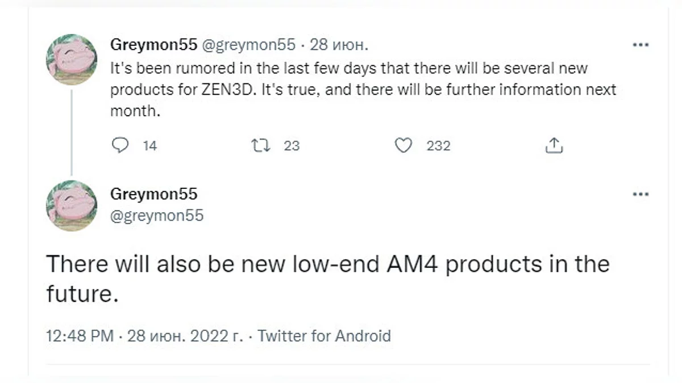The width and height of the screenshot is (682, 383).
Task: Like the tweet with the heart icon
Action: (x=403, y=146)
